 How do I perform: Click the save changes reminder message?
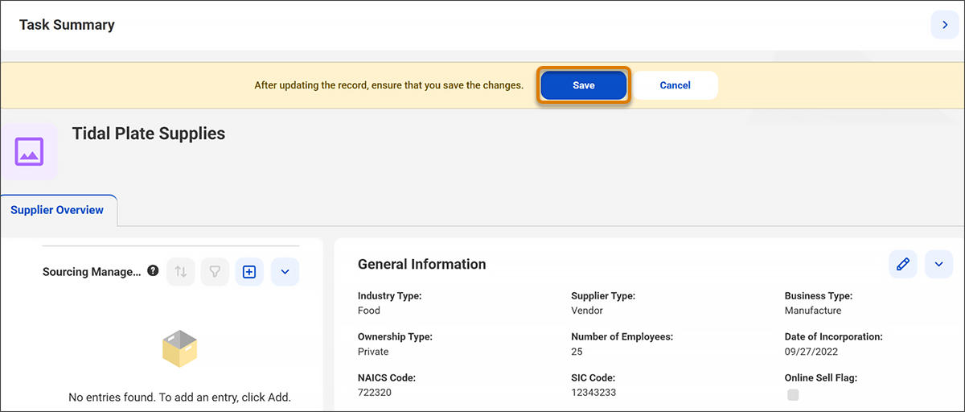click(388, 85)
